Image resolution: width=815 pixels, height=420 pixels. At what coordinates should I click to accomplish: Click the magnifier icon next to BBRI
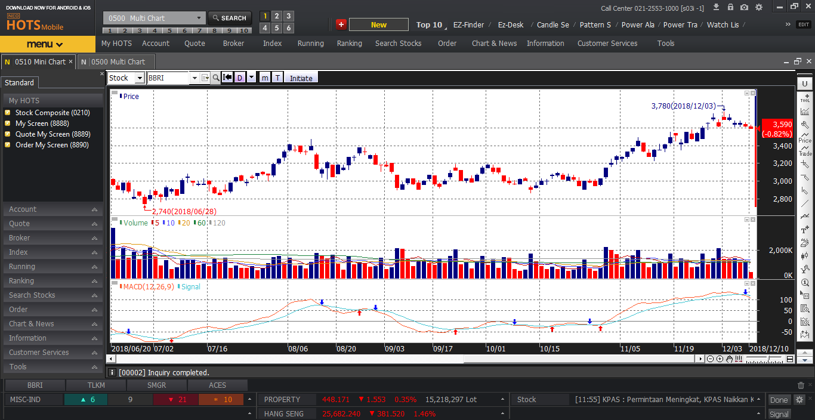coord(216,78)
